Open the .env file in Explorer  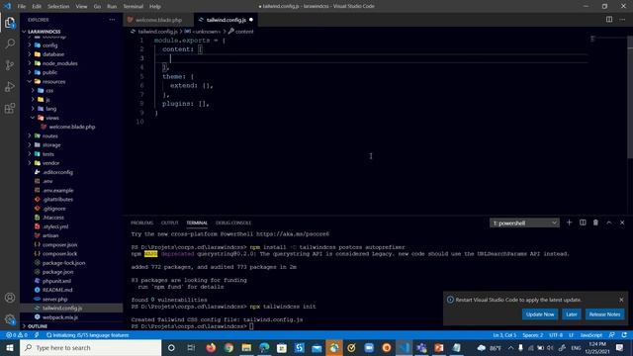coord(47,181)
